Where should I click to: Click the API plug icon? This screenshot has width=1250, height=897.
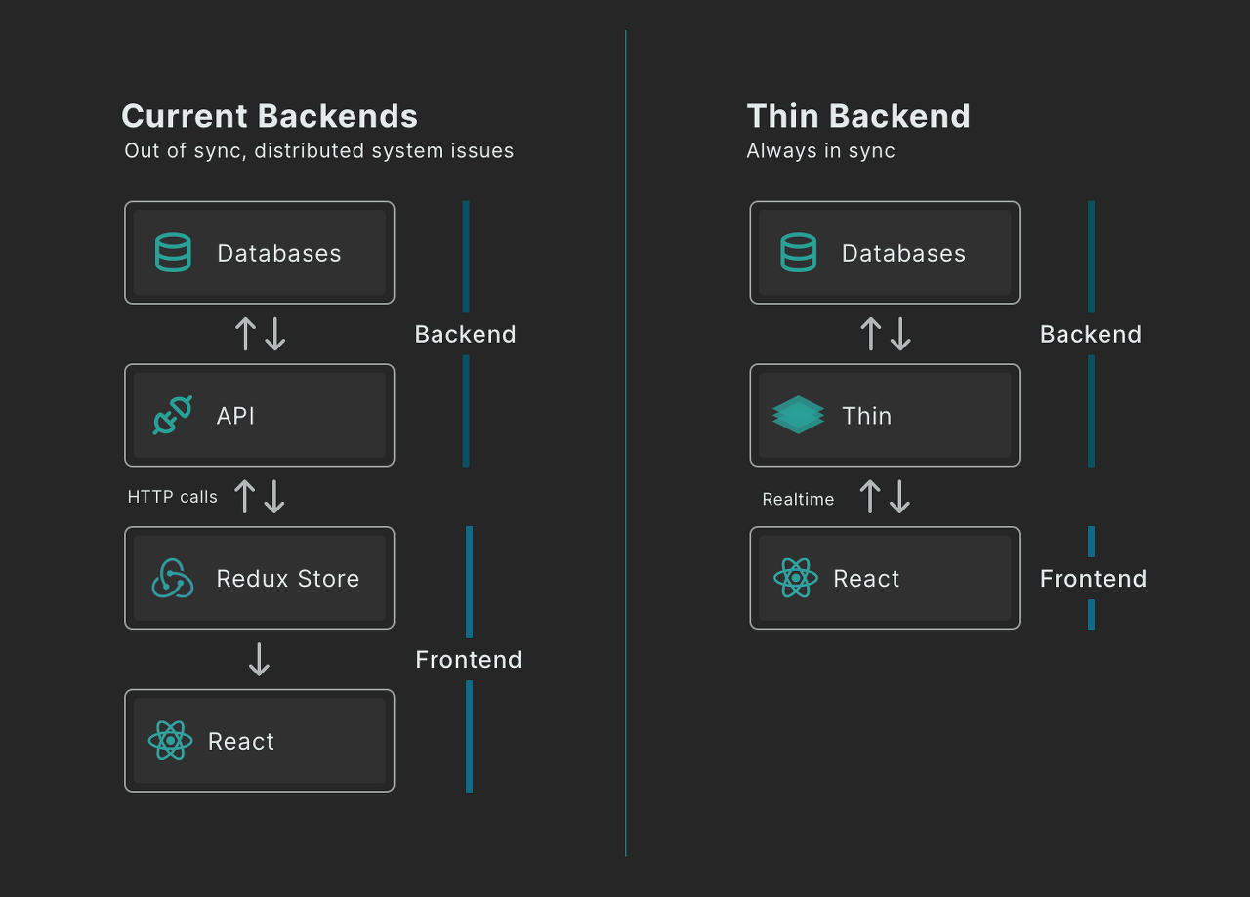(x=173, y=416)
